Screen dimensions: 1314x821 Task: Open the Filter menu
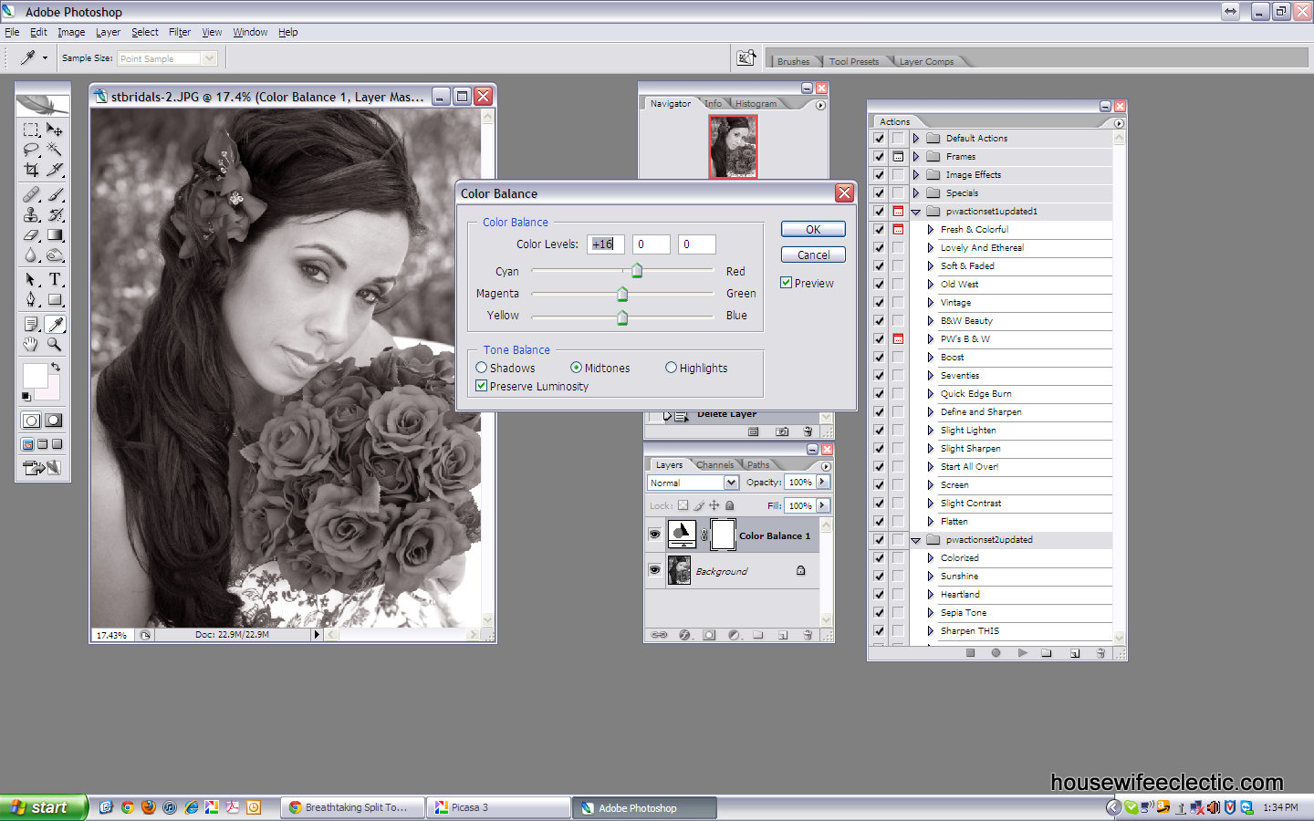tap(179, 32)
